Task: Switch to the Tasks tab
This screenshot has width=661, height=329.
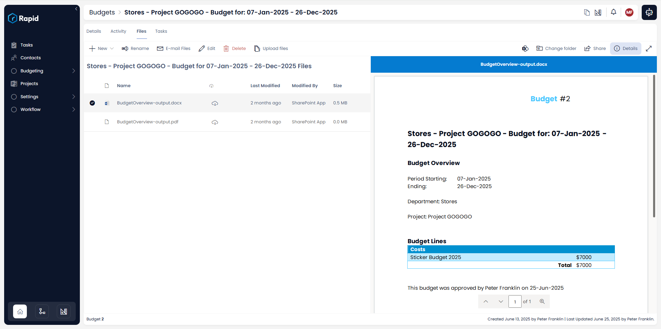Action: (x=161, y=31)
